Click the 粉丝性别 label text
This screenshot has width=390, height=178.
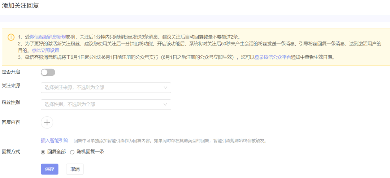(11, 103)
